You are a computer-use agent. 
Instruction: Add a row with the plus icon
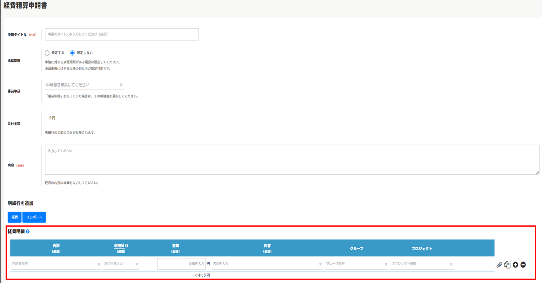click(x=515, y=265)
